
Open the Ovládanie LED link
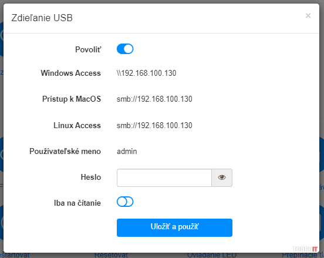(x=211, y=255)
